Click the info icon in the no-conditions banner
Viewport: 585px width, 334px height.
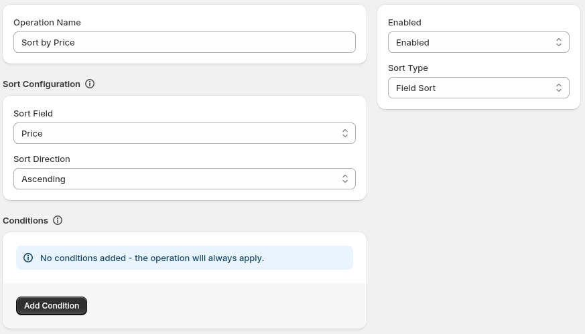tap(28, 258)
